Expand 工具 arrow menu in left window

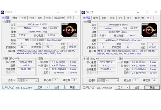pos(47,87)
